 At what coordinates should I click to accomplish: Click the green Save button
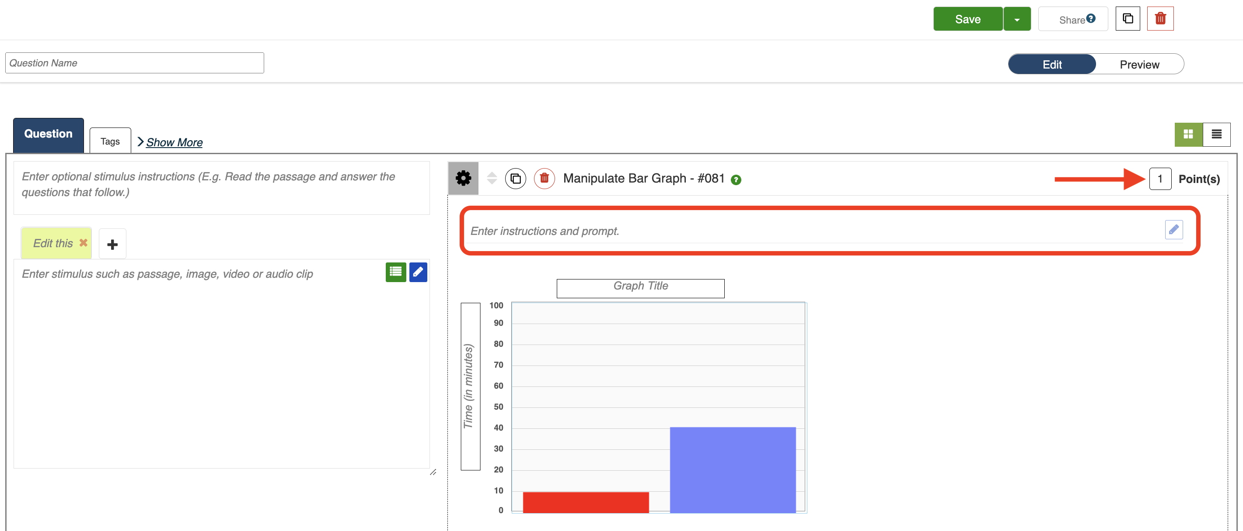click(x=967, y=19)
